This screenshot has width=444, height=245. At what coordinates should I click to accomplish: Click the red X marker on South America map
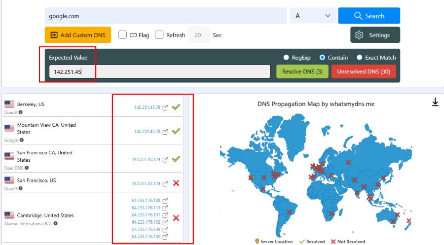289,212
